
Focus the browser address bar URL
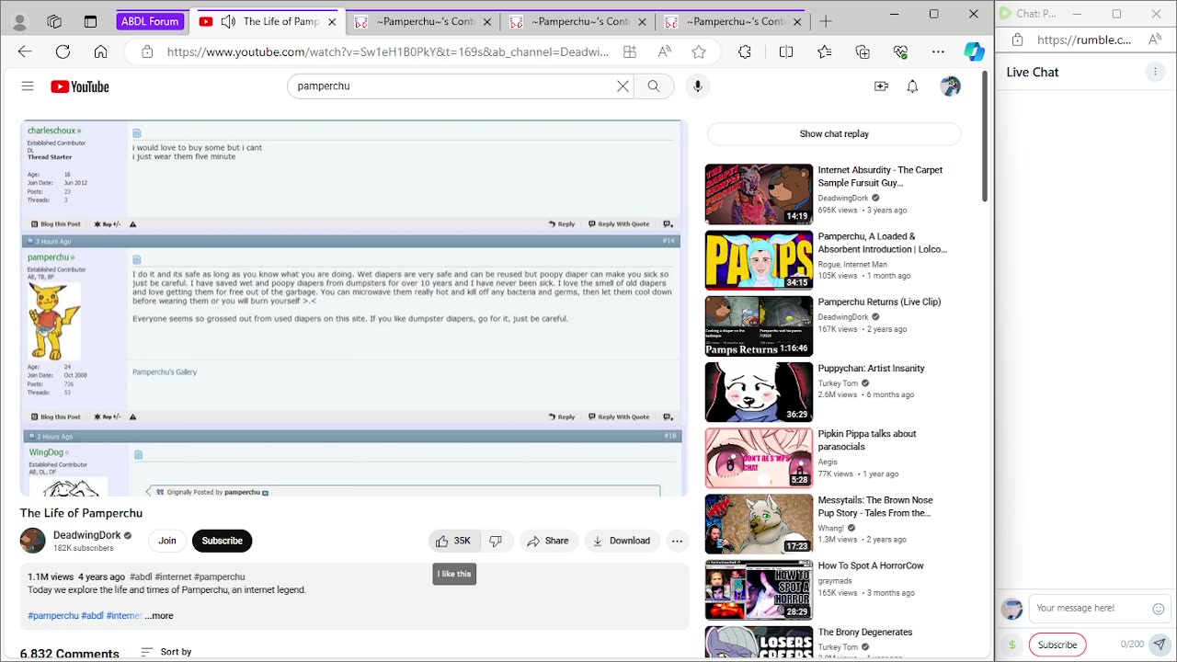pos(387,52)
